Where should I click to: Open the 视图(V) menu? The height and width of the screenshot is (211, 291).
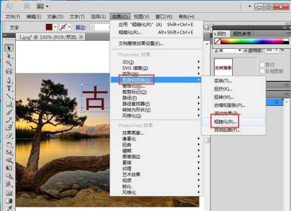[x=141, y=17]
